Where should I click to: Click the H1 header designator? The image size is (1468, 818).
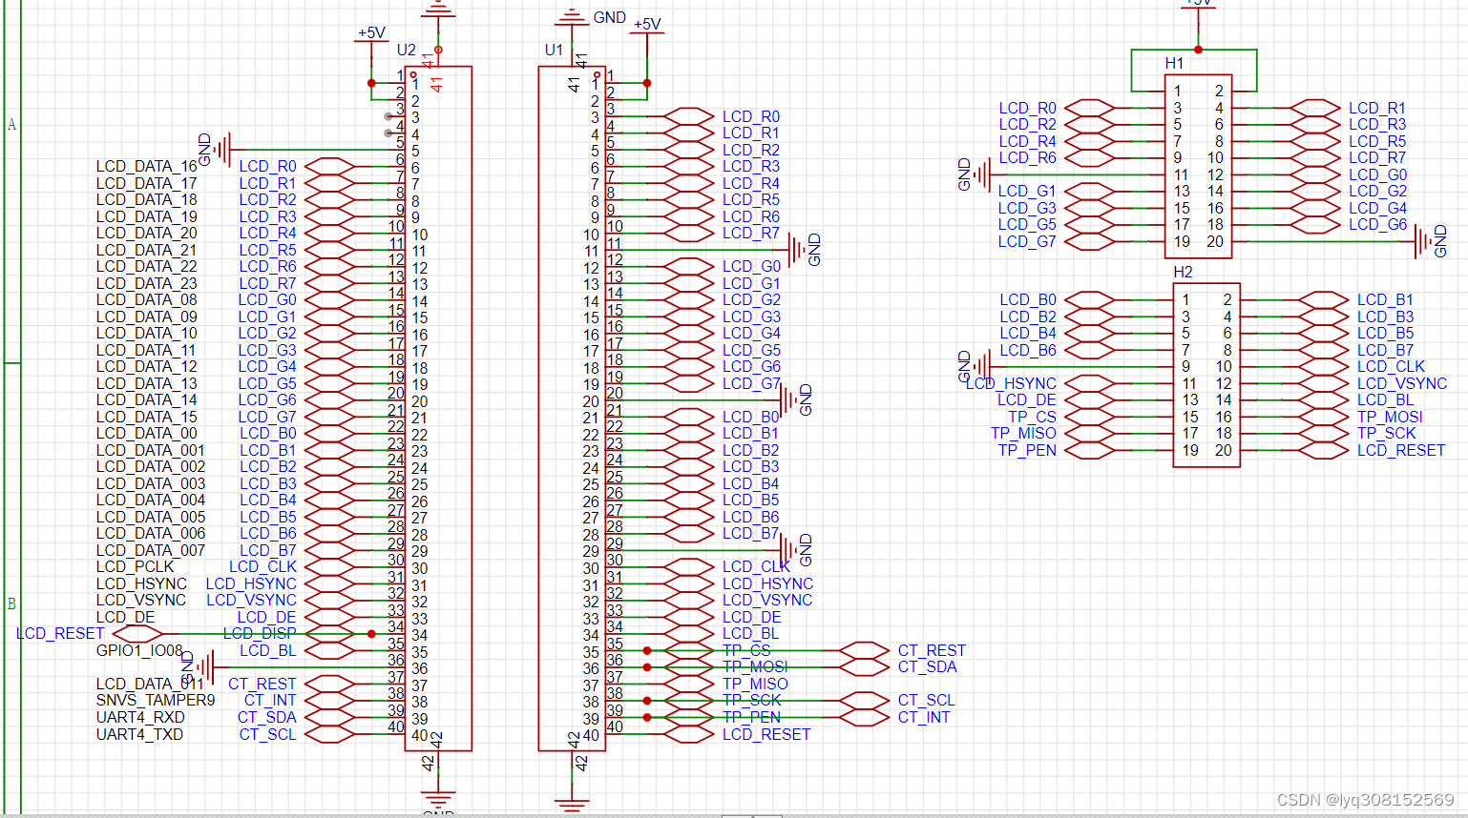point(1174,63)
